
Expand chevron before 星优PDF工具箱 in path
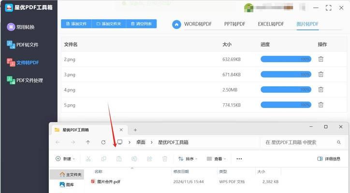[x=152, y=142]
